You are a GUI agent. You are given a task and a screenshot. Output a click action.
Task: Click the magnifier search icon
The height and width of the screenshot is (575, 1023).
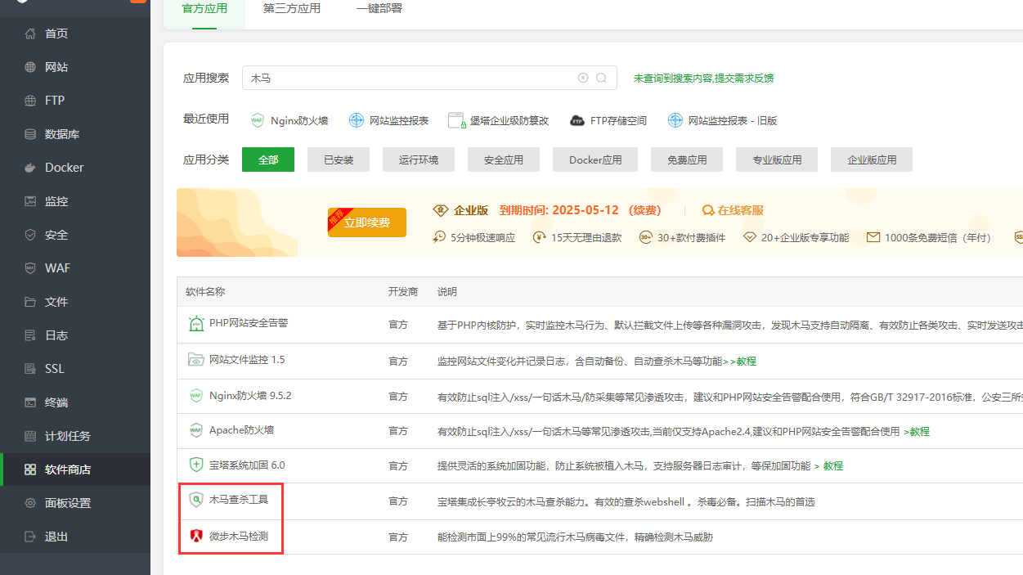pyautogui.click(x=601, y=78)
